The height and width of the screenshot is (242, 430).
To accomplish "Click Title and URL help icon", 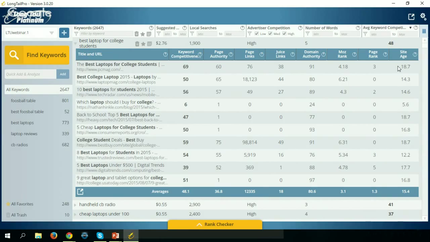I will 165,54.
